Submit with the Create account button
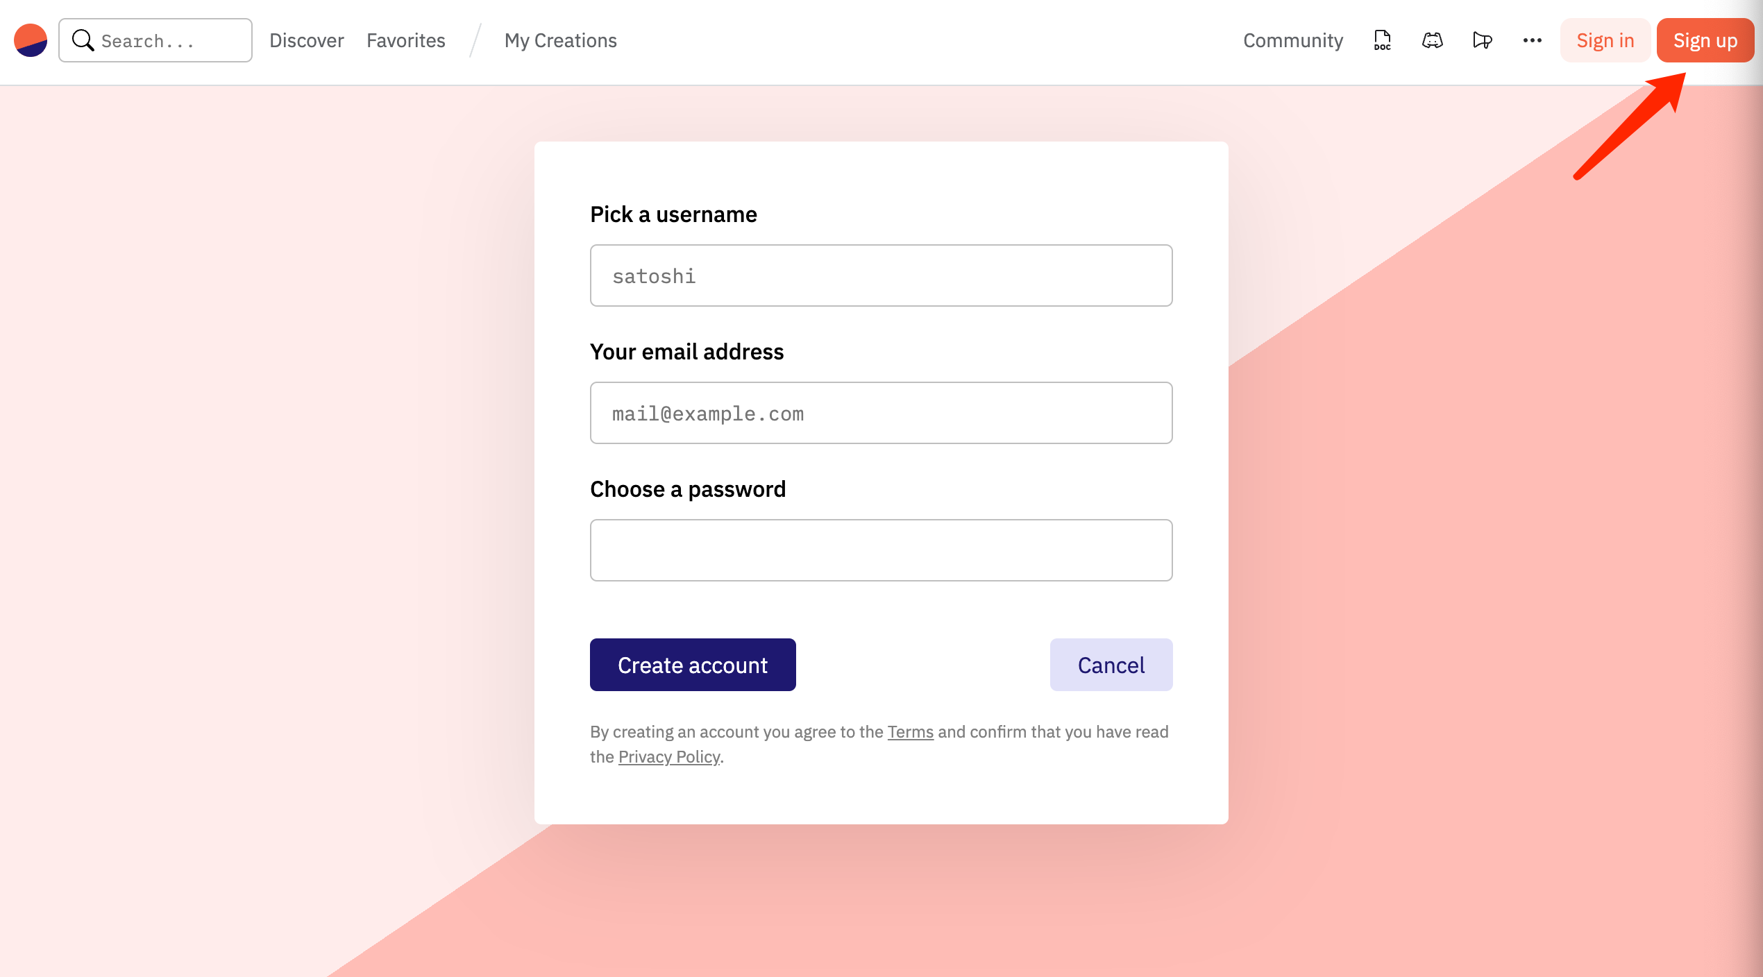This screenshot has height=977, width=1763. [692, 665]
